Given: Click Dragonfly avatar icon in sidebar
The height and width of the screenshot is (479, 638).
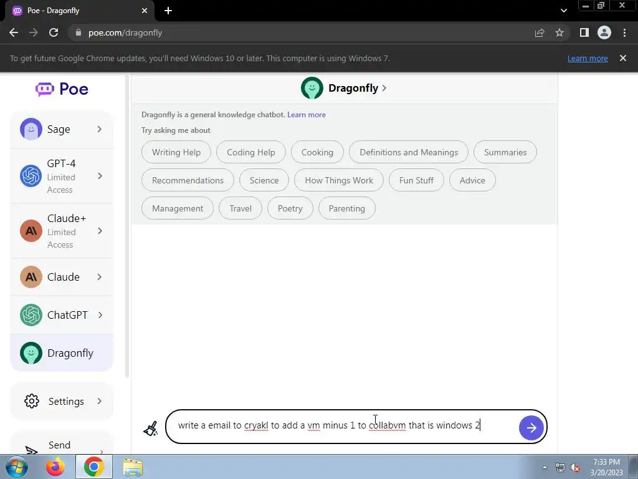Looking at the screenshot, I should (31, 353).
